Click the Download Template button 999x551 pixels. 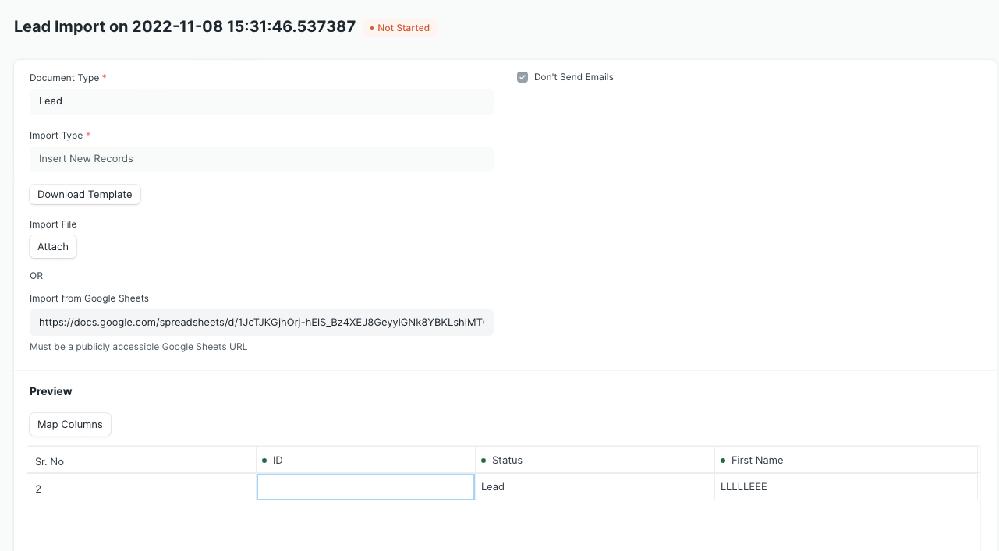point(84,194)
